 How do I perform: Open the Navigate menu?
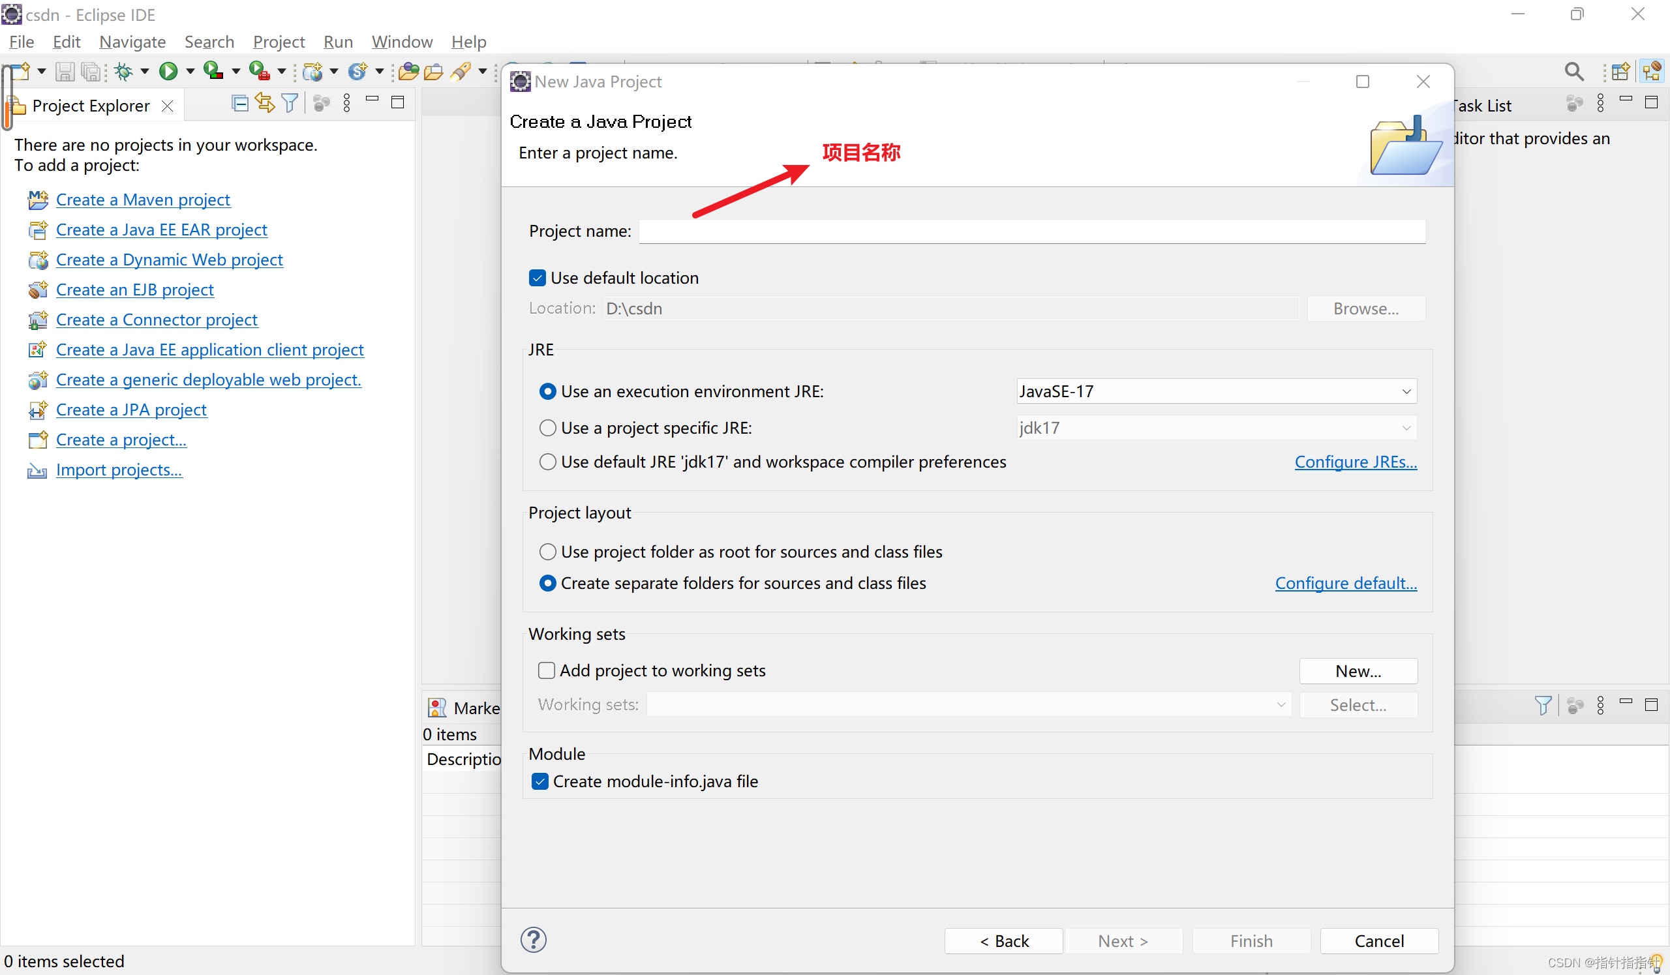(x=132, y=42)
